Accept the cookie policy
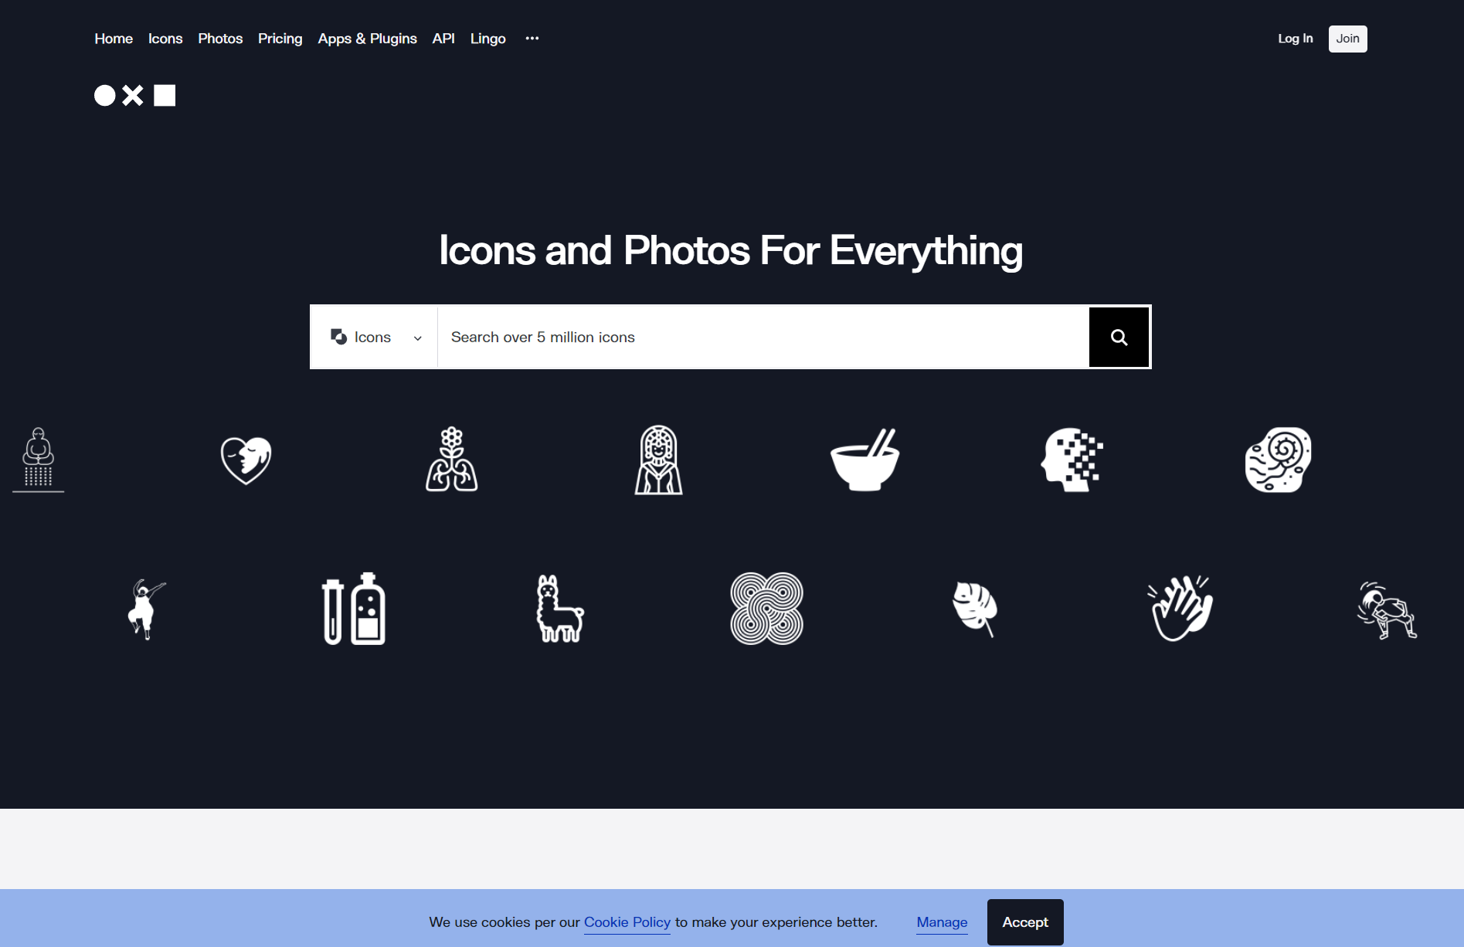The image size is (1464, 947). coord(1025,922)
